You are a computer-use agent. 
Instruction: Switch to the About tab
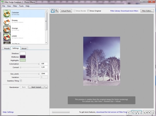[24, 48]
